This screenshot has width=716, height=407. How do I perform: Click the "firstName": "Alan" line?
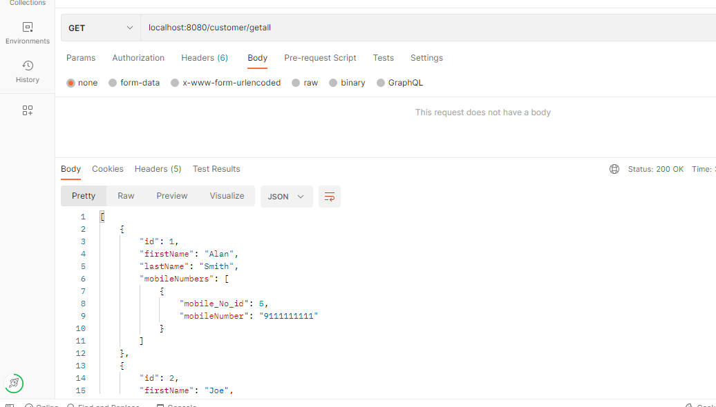[189, 254]
